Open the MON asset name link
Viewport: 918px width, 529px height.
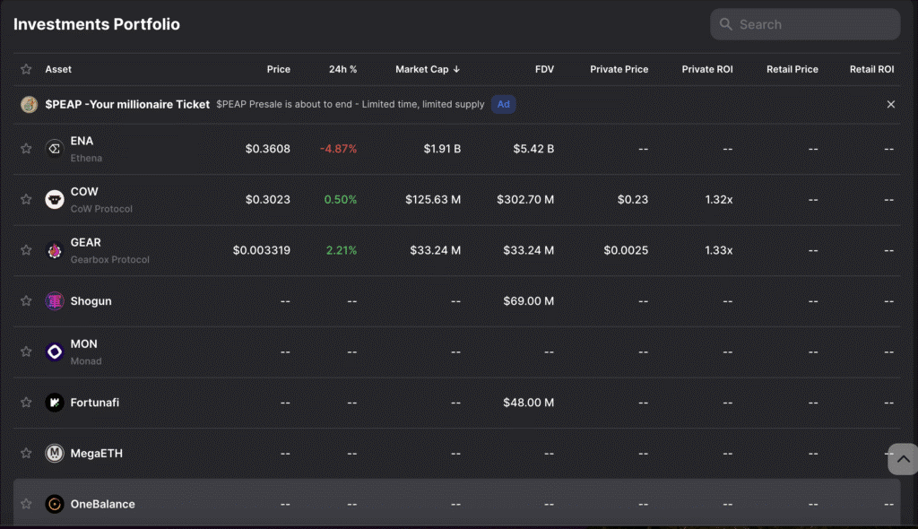[x=83, y=344]
